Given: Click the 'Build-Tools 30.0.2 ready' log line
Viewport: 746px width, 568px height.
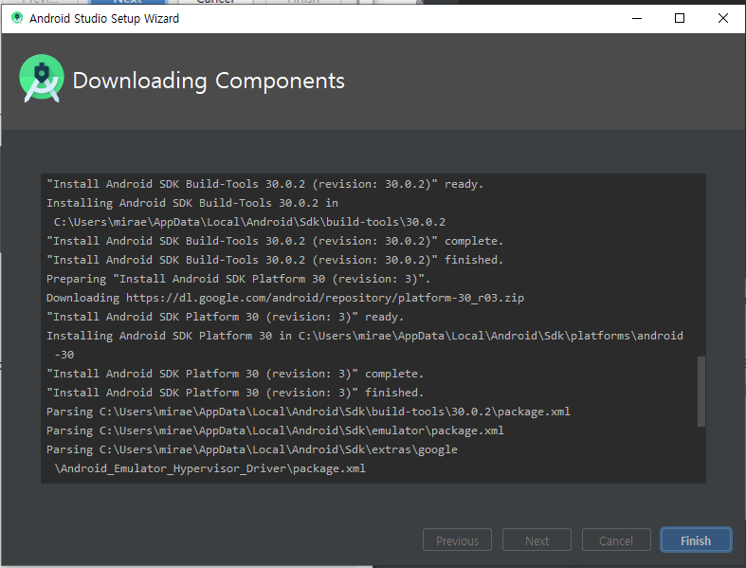Looking at the screenshot, I should pos(264,184).
